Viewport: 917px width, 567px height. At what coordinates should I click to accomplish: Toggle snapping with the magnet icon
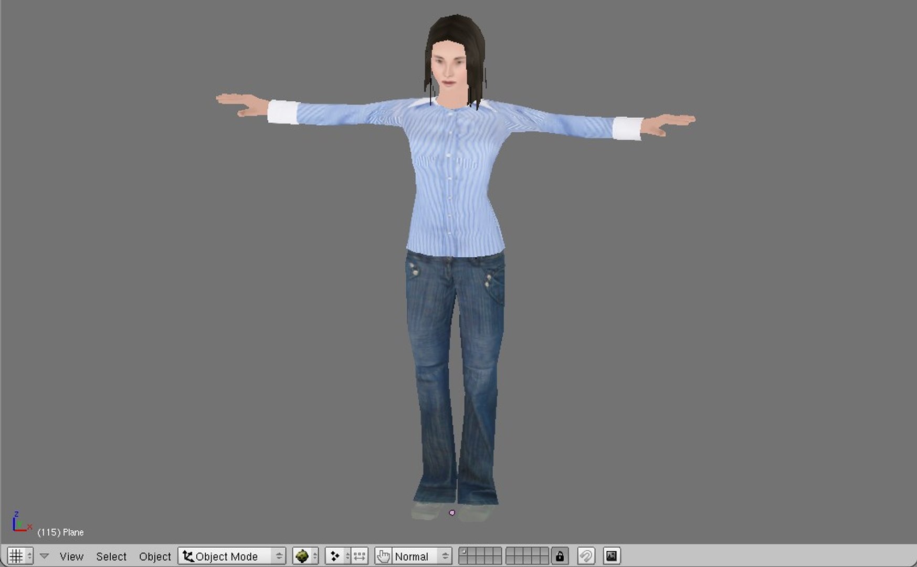pos(586,556)
